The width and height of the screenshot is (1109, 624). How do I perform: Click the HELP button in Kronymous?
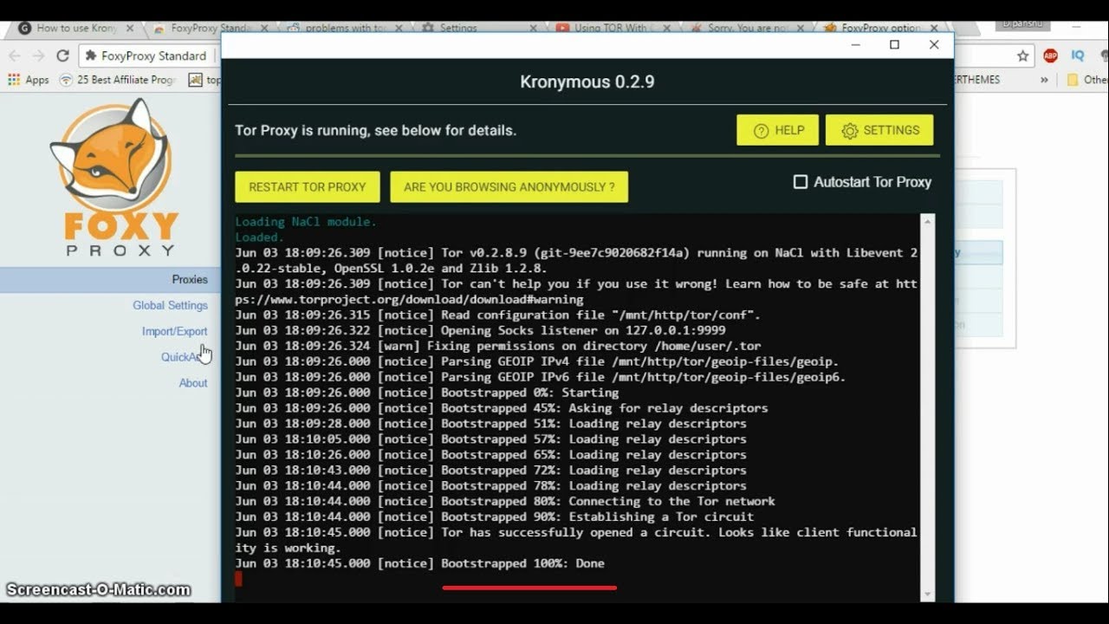click(x=777, y=130)
